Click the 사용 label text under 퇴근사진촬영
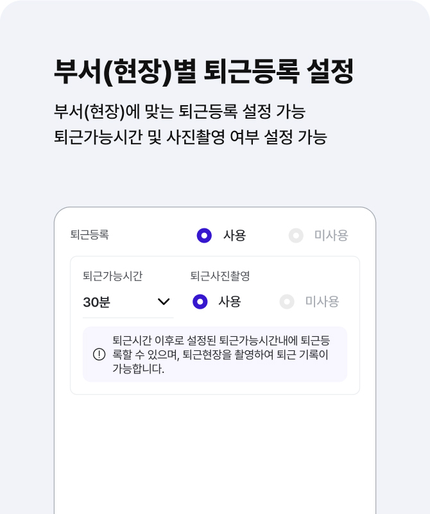430x514 pixels. click(x=230, y=302)
